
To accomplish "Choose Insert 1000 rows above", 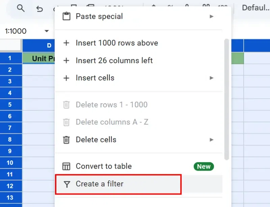I will (117, 43).
